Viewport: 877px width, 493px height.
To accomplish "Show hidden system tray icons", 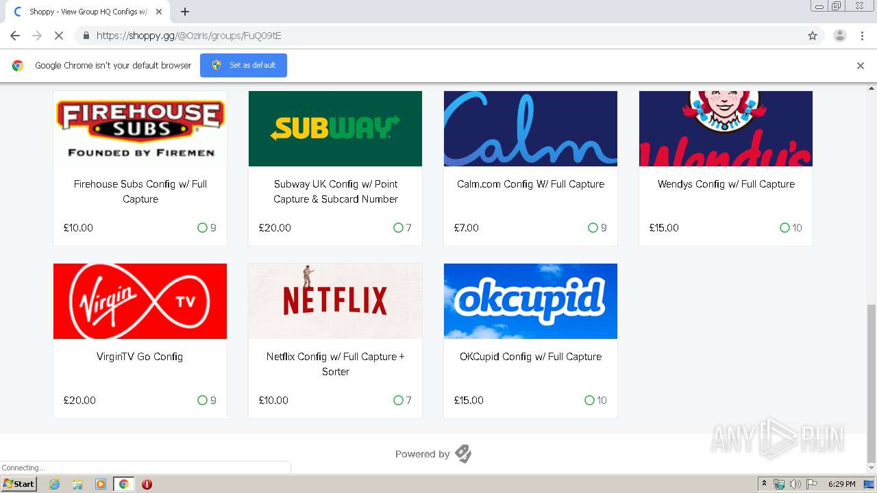I will tap(764, 484).
